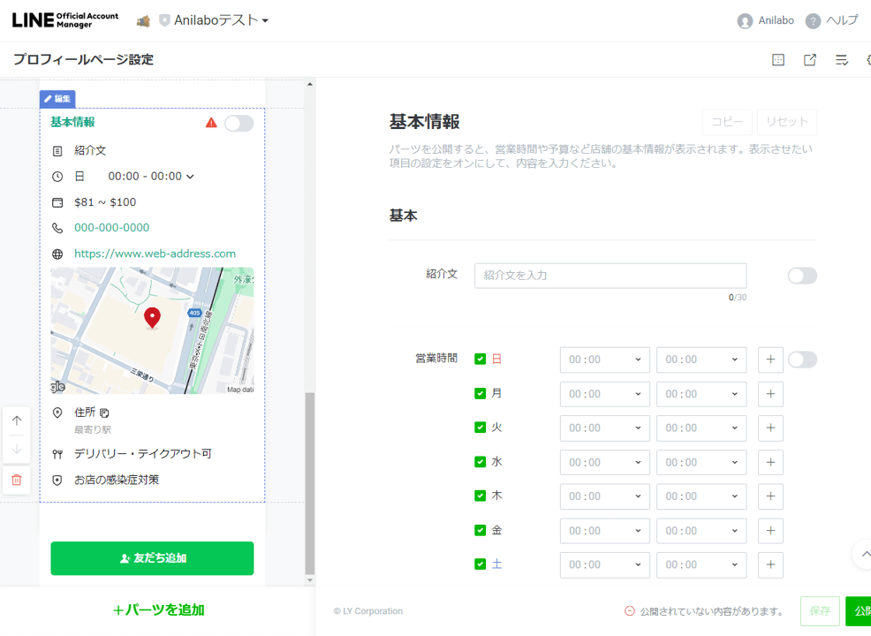
Task: Enable the 紹介文 toggle switch
Action: [x=802, y=276]
